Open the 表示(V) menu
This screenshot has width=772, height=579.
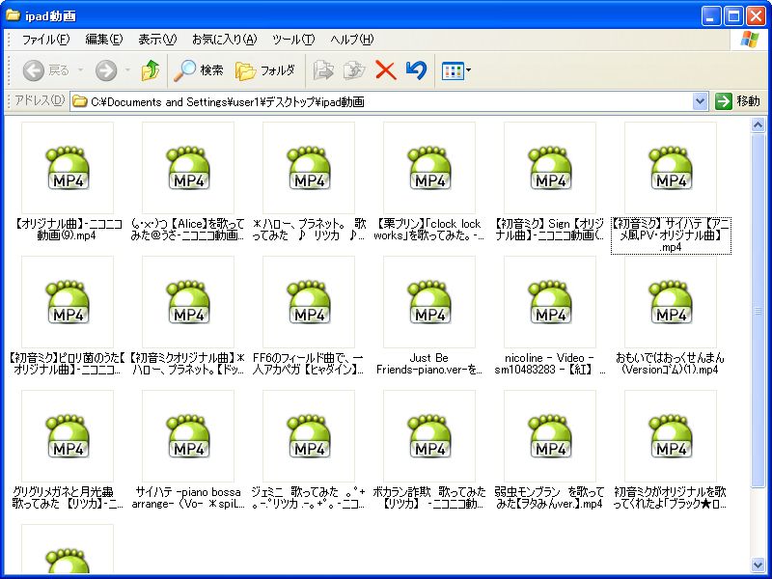click(157, 40)
